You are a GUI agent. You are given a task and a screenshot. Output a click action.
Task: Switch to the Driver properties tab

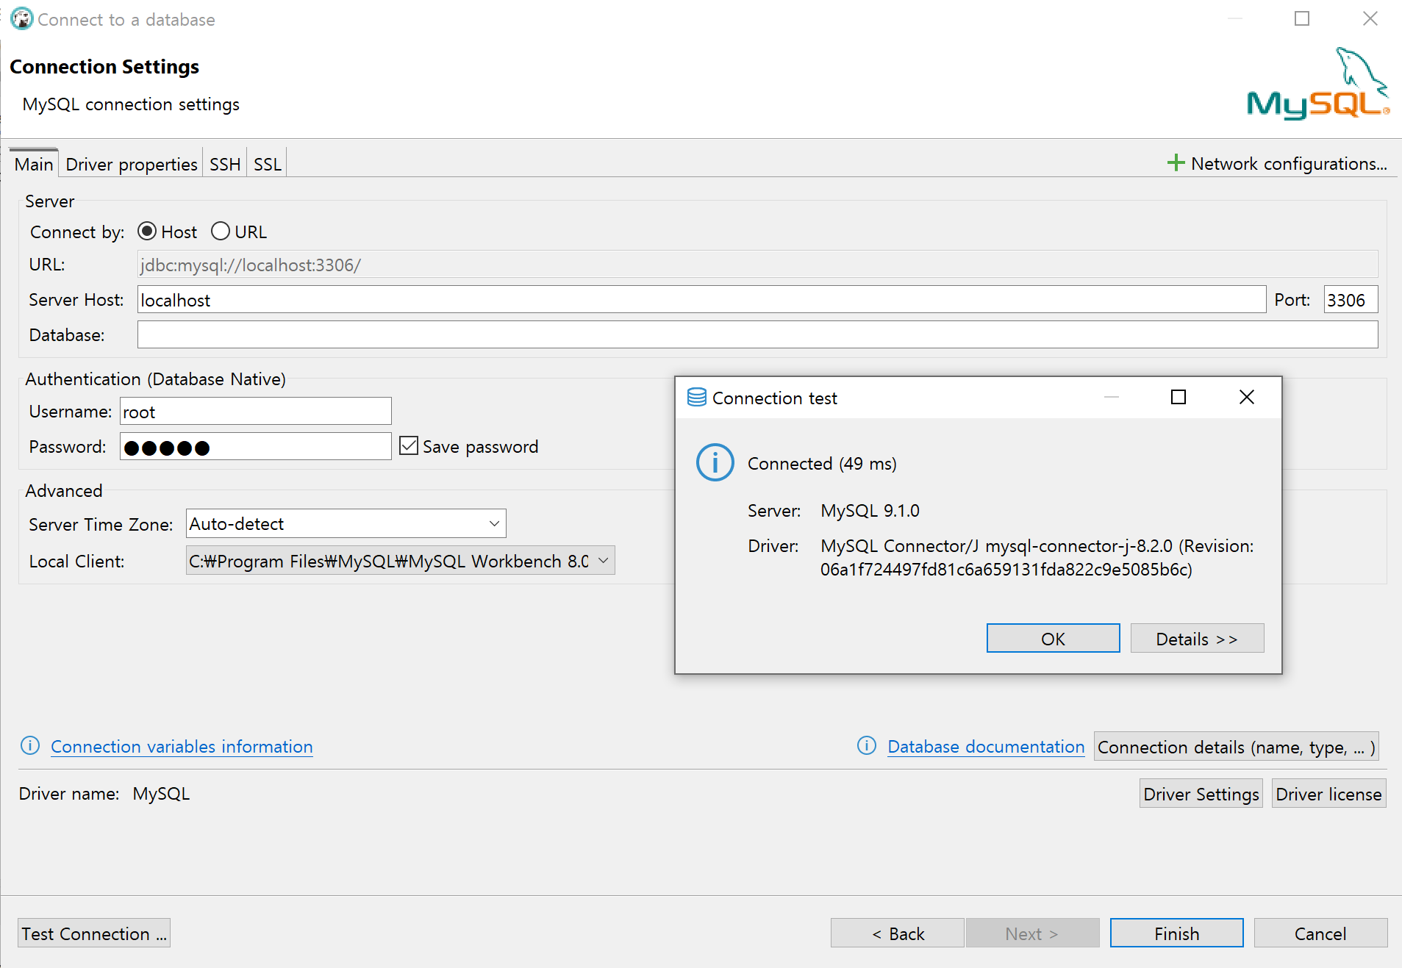pyautogui.click(x=132, y=164)
